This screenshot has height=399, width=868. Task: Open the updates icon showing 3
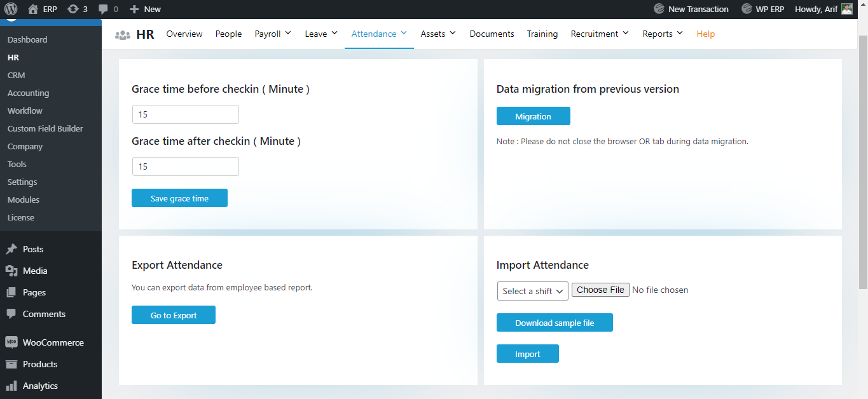point(73,9)
